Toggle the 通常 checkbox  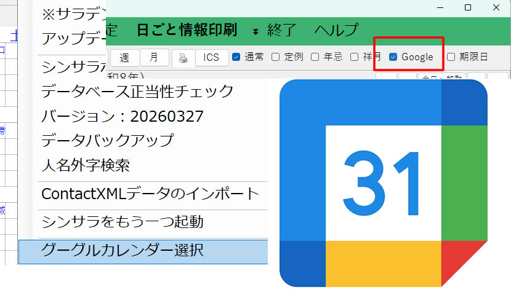pos(236,57)
